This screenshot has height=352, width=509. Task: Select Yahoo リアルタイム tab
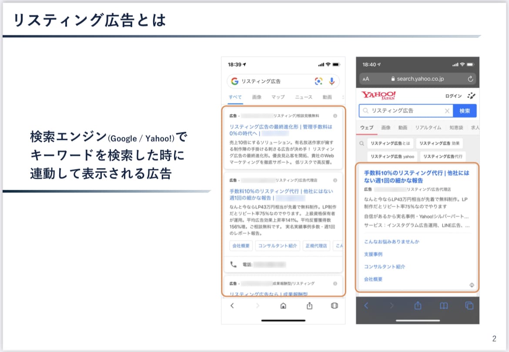(x=428, y=128)
